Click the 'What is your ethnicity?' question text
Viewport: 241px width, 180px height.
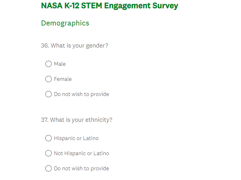81,120
